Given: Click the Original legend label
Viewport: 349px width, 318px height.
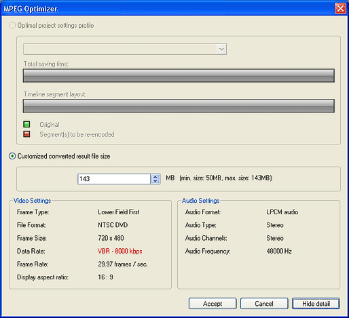Looking at the screenshot, I should pyautogui.click(x=50, y=125).
